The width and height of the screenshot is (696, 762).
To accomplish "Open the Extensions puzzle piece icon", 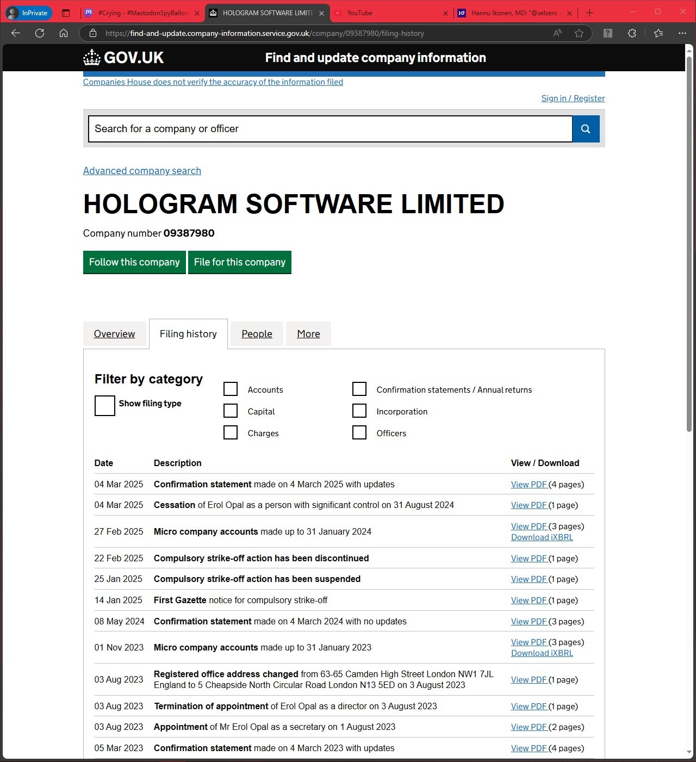I will (x=632, y=33).
